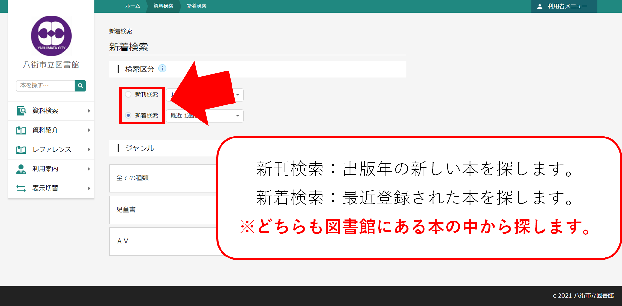Screen dimensions: 622x306
Task: Expand the 表示切替 sidebar arrow
Action: pyautogui.click(x=89, y=188)
